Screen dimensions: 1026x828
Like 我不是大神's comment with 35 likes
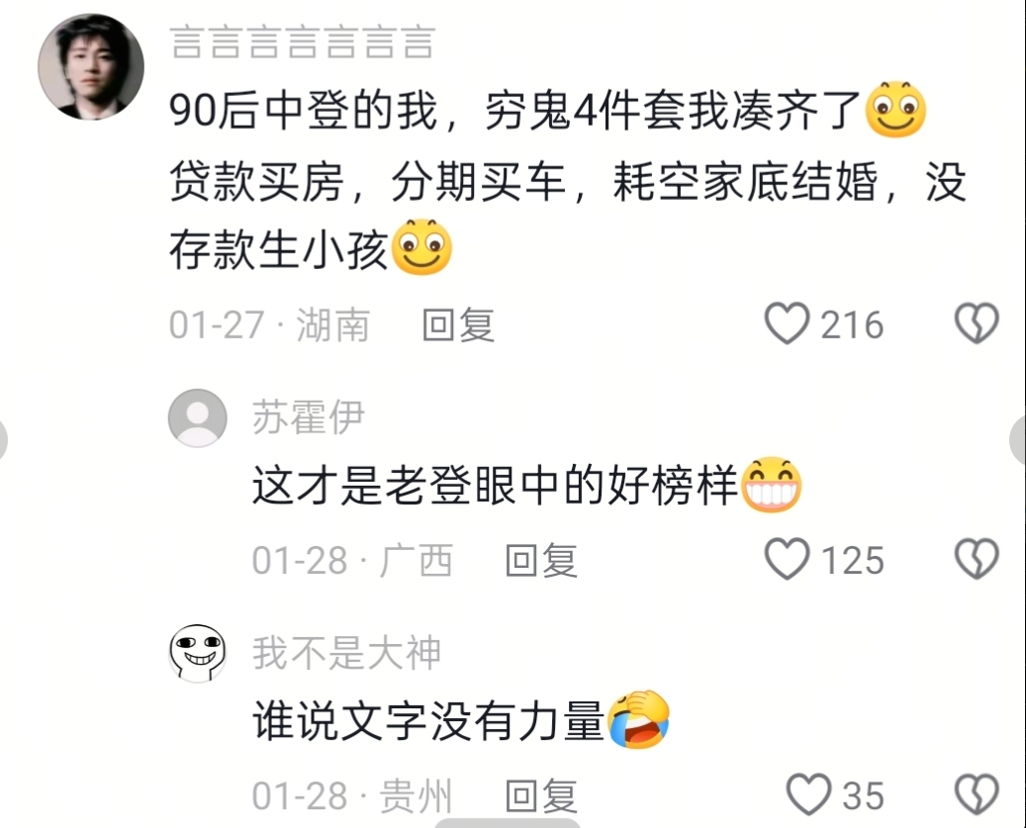tap(808, 794)
